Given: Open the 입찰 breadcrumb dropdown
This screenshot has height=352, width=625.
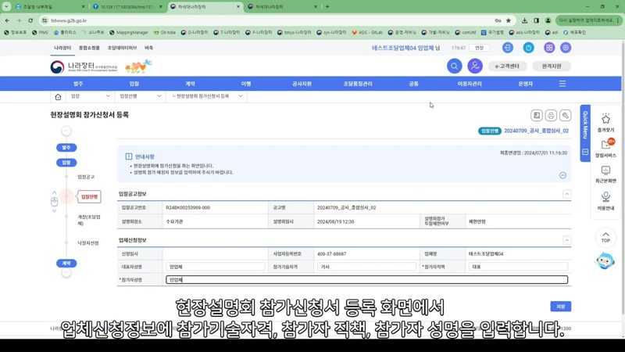Looking at the screenshot, I should pos(90,96).
